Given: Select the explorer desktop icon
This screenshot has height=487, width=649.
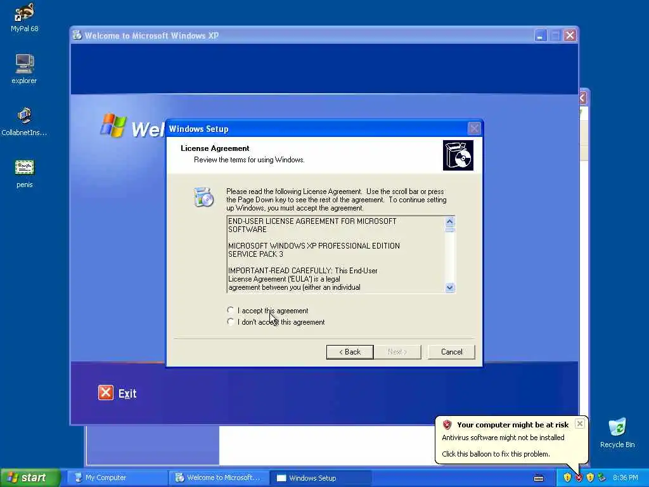Looking at the screenshot, I should tap(25, 69).
